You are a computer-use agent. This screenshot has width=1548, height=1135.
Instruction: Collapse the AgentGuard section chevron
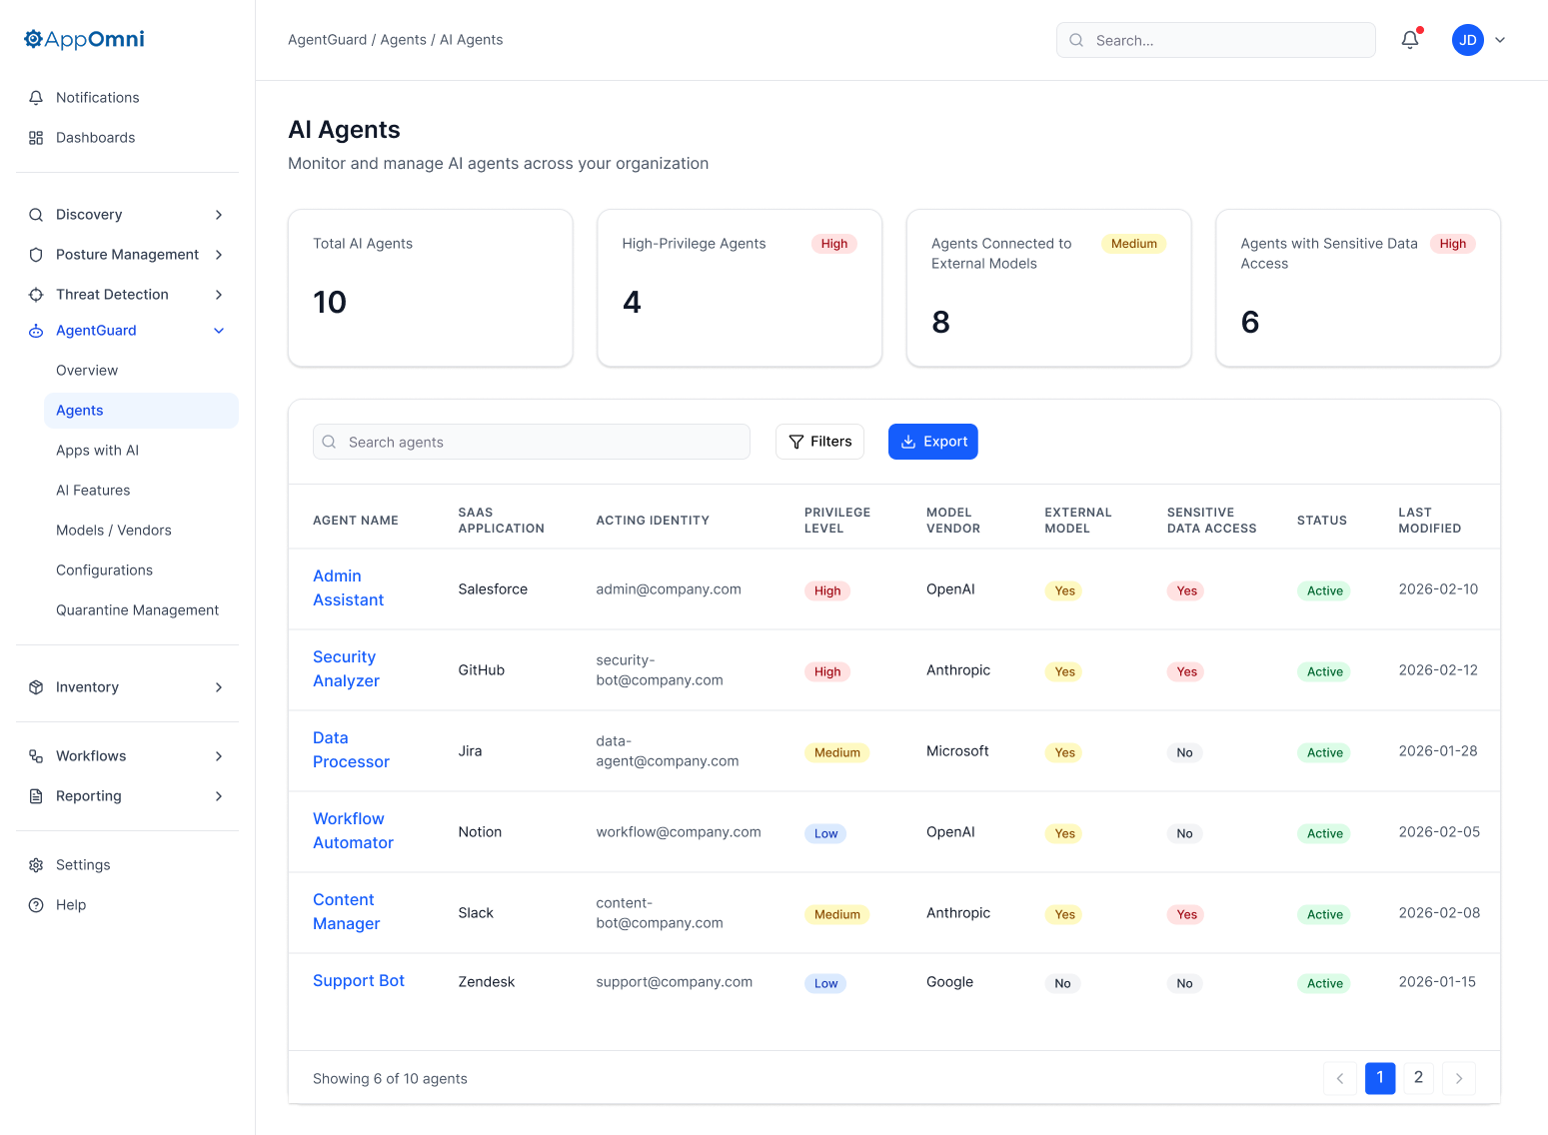pyautogui.click(x=219, y=330)
